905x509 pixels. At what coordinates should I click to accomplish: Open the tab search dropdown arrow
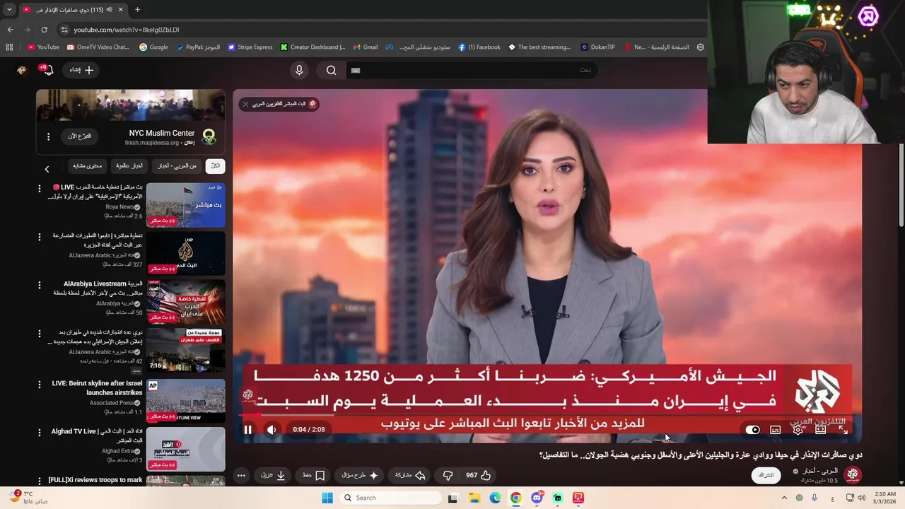(x=9, y=10)
